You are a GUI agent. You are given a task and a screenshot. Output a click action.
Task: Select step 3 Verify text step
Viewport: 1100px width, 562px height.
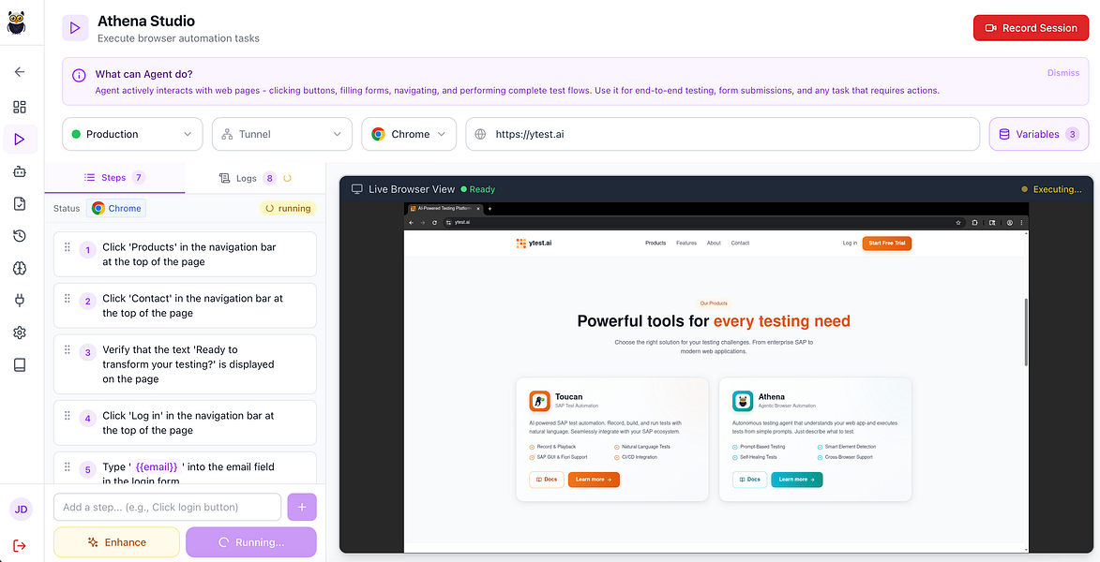click(x=188, y=364)
